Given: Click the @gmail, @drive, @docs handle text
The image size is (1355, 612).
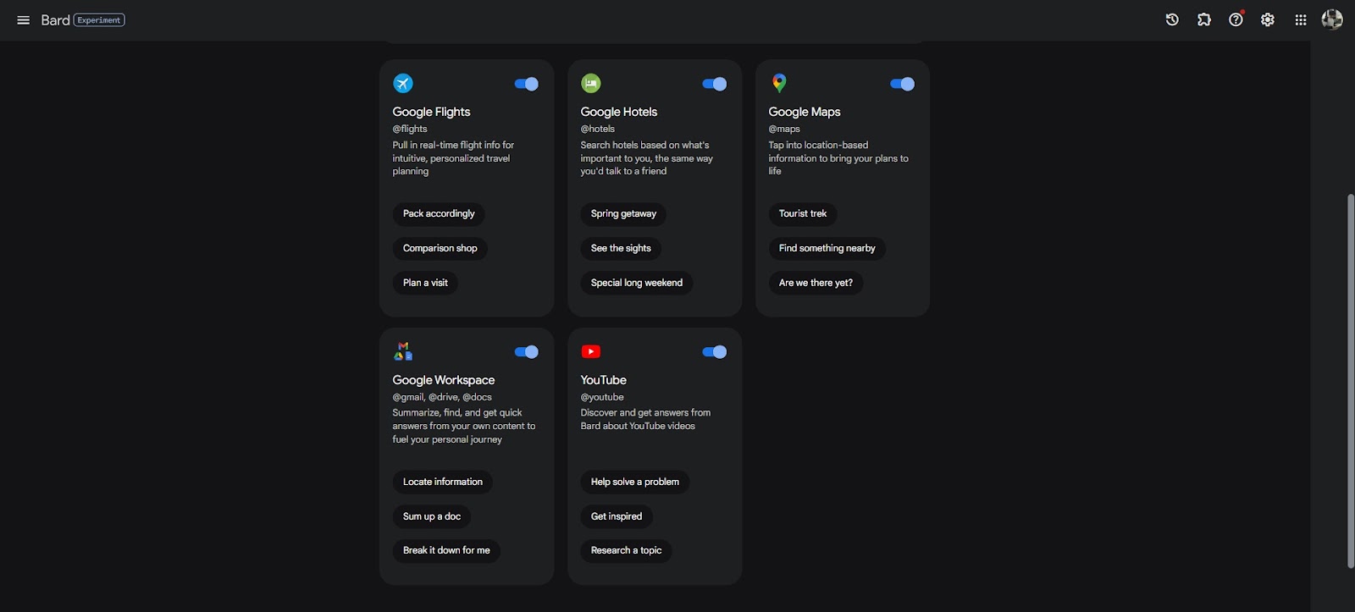Looking at the screenshot, I should click(x=442, y=397).
